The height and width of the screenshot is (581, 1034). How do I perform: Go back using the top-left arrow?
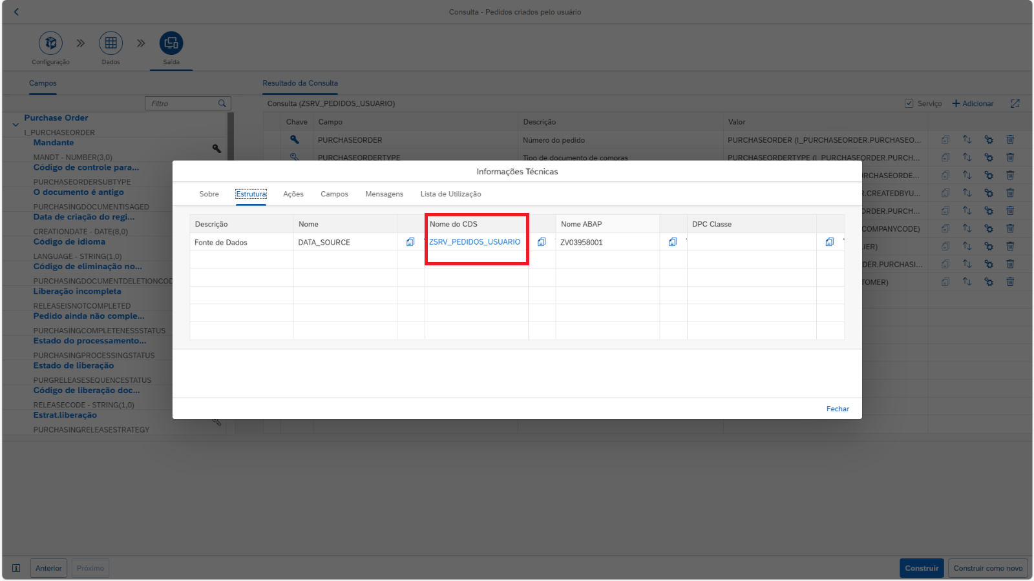(x=16, y=12)
